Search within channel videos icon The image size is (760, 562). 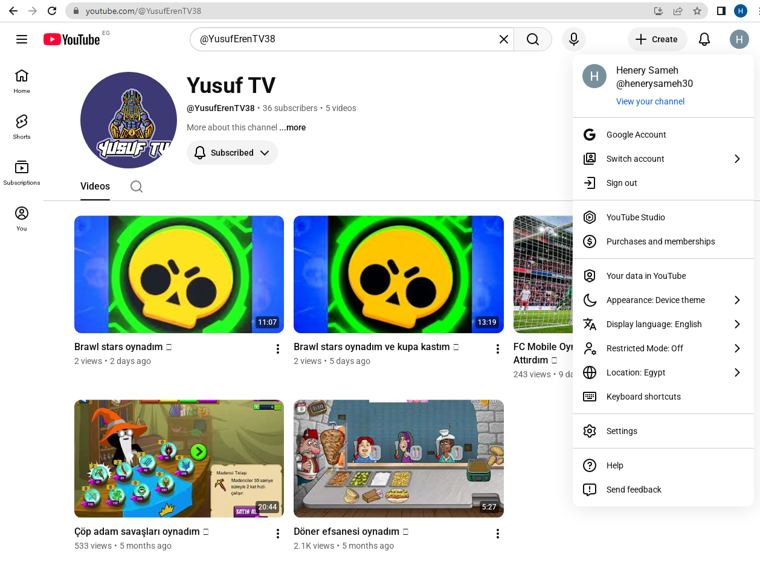coord(137,187)
